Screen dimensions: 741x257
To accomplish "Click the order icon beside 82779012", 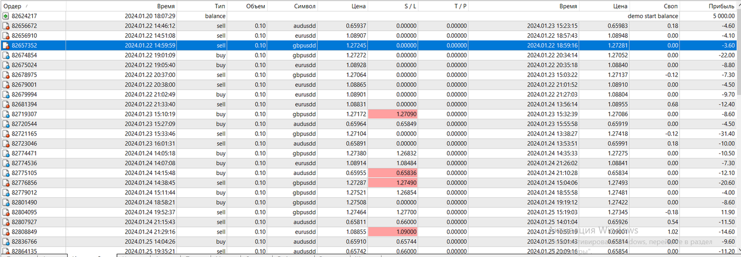I will pyautogui.click(x=6, y=192).
